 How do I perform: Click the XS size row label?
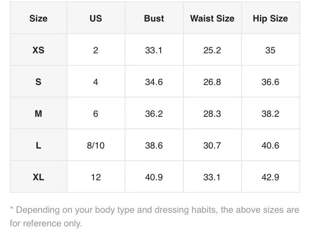[38, 51]
